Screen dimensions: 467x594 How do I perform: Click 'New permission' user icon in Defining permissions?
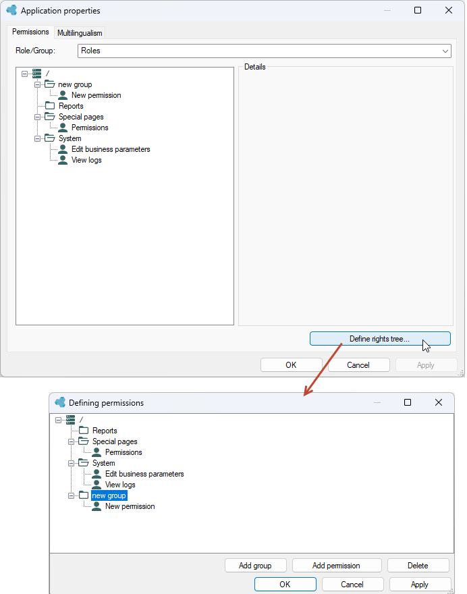point(97,506)
